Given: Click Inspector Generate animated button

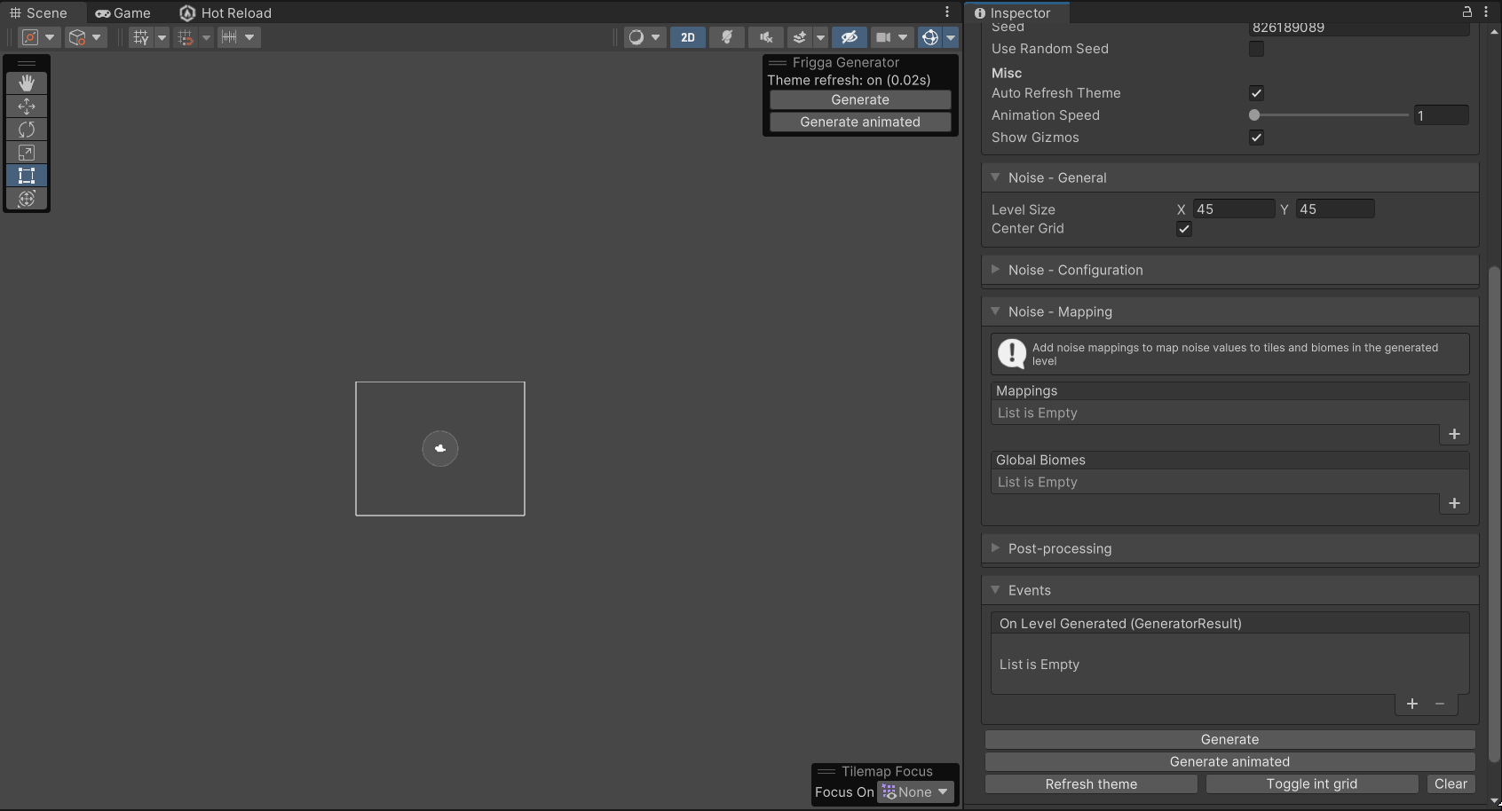Looking at the screenshot, I should pyautogui.click(x=1229, y=761).
